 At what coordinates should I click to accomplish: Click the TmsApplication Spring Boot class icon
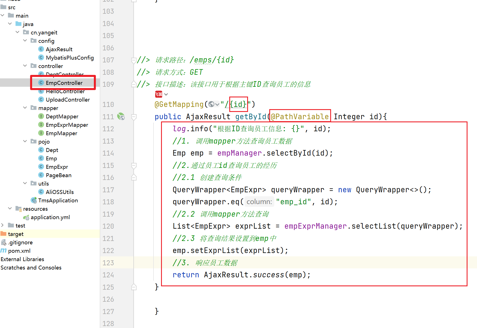coord(34,200)
